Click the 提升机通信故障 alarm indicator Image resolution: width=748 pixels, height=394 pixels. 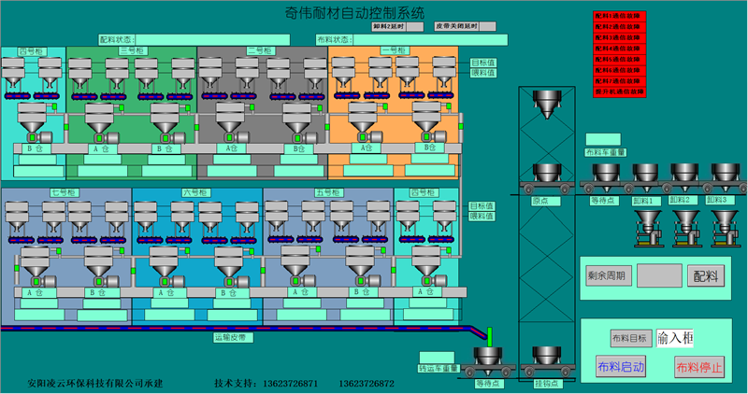pyautogui.click(x=619, y=92)
